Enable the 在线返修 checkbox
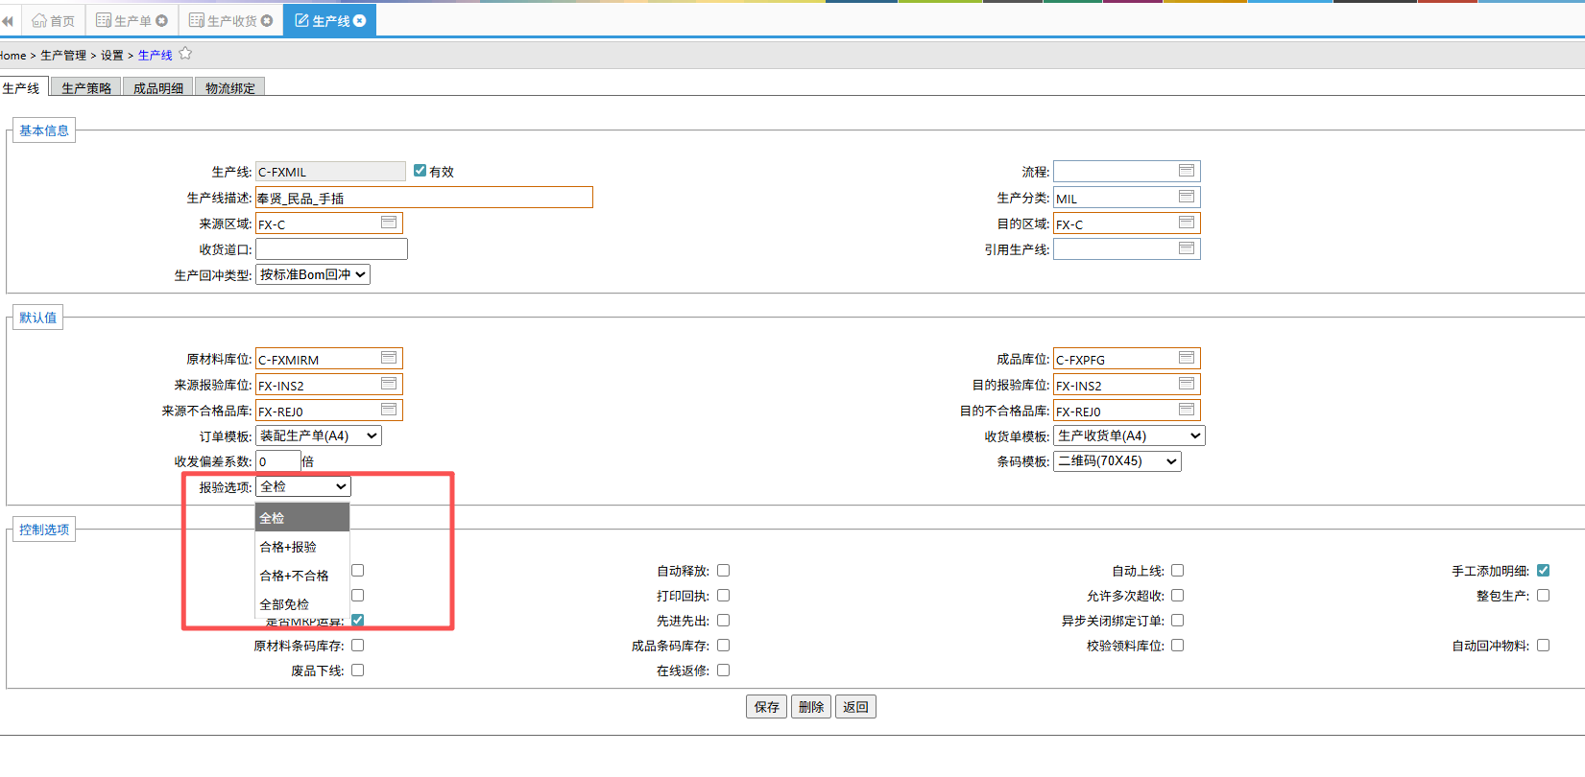The height and width of the screenshot is (777, 1585). [723, 670]
